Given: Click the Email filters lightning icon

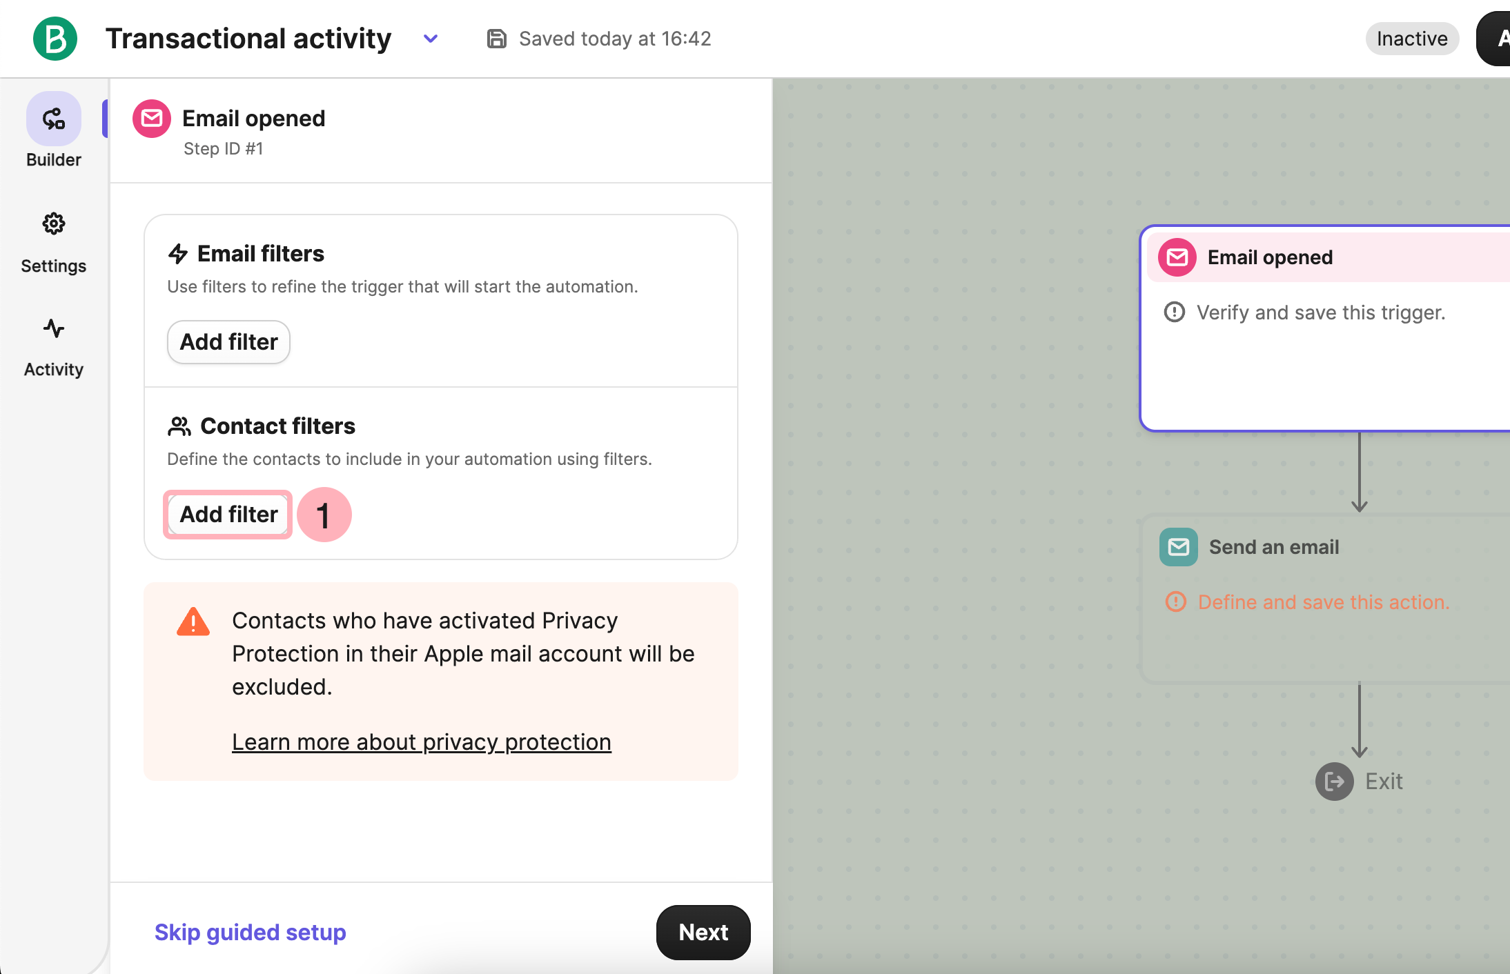Looking at the screenshot, I should click(178, 254).
